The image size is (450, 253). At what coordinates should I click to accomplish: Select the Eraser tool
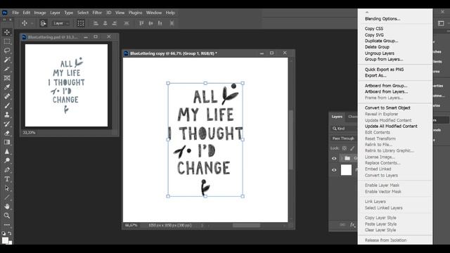click(7, 133)
